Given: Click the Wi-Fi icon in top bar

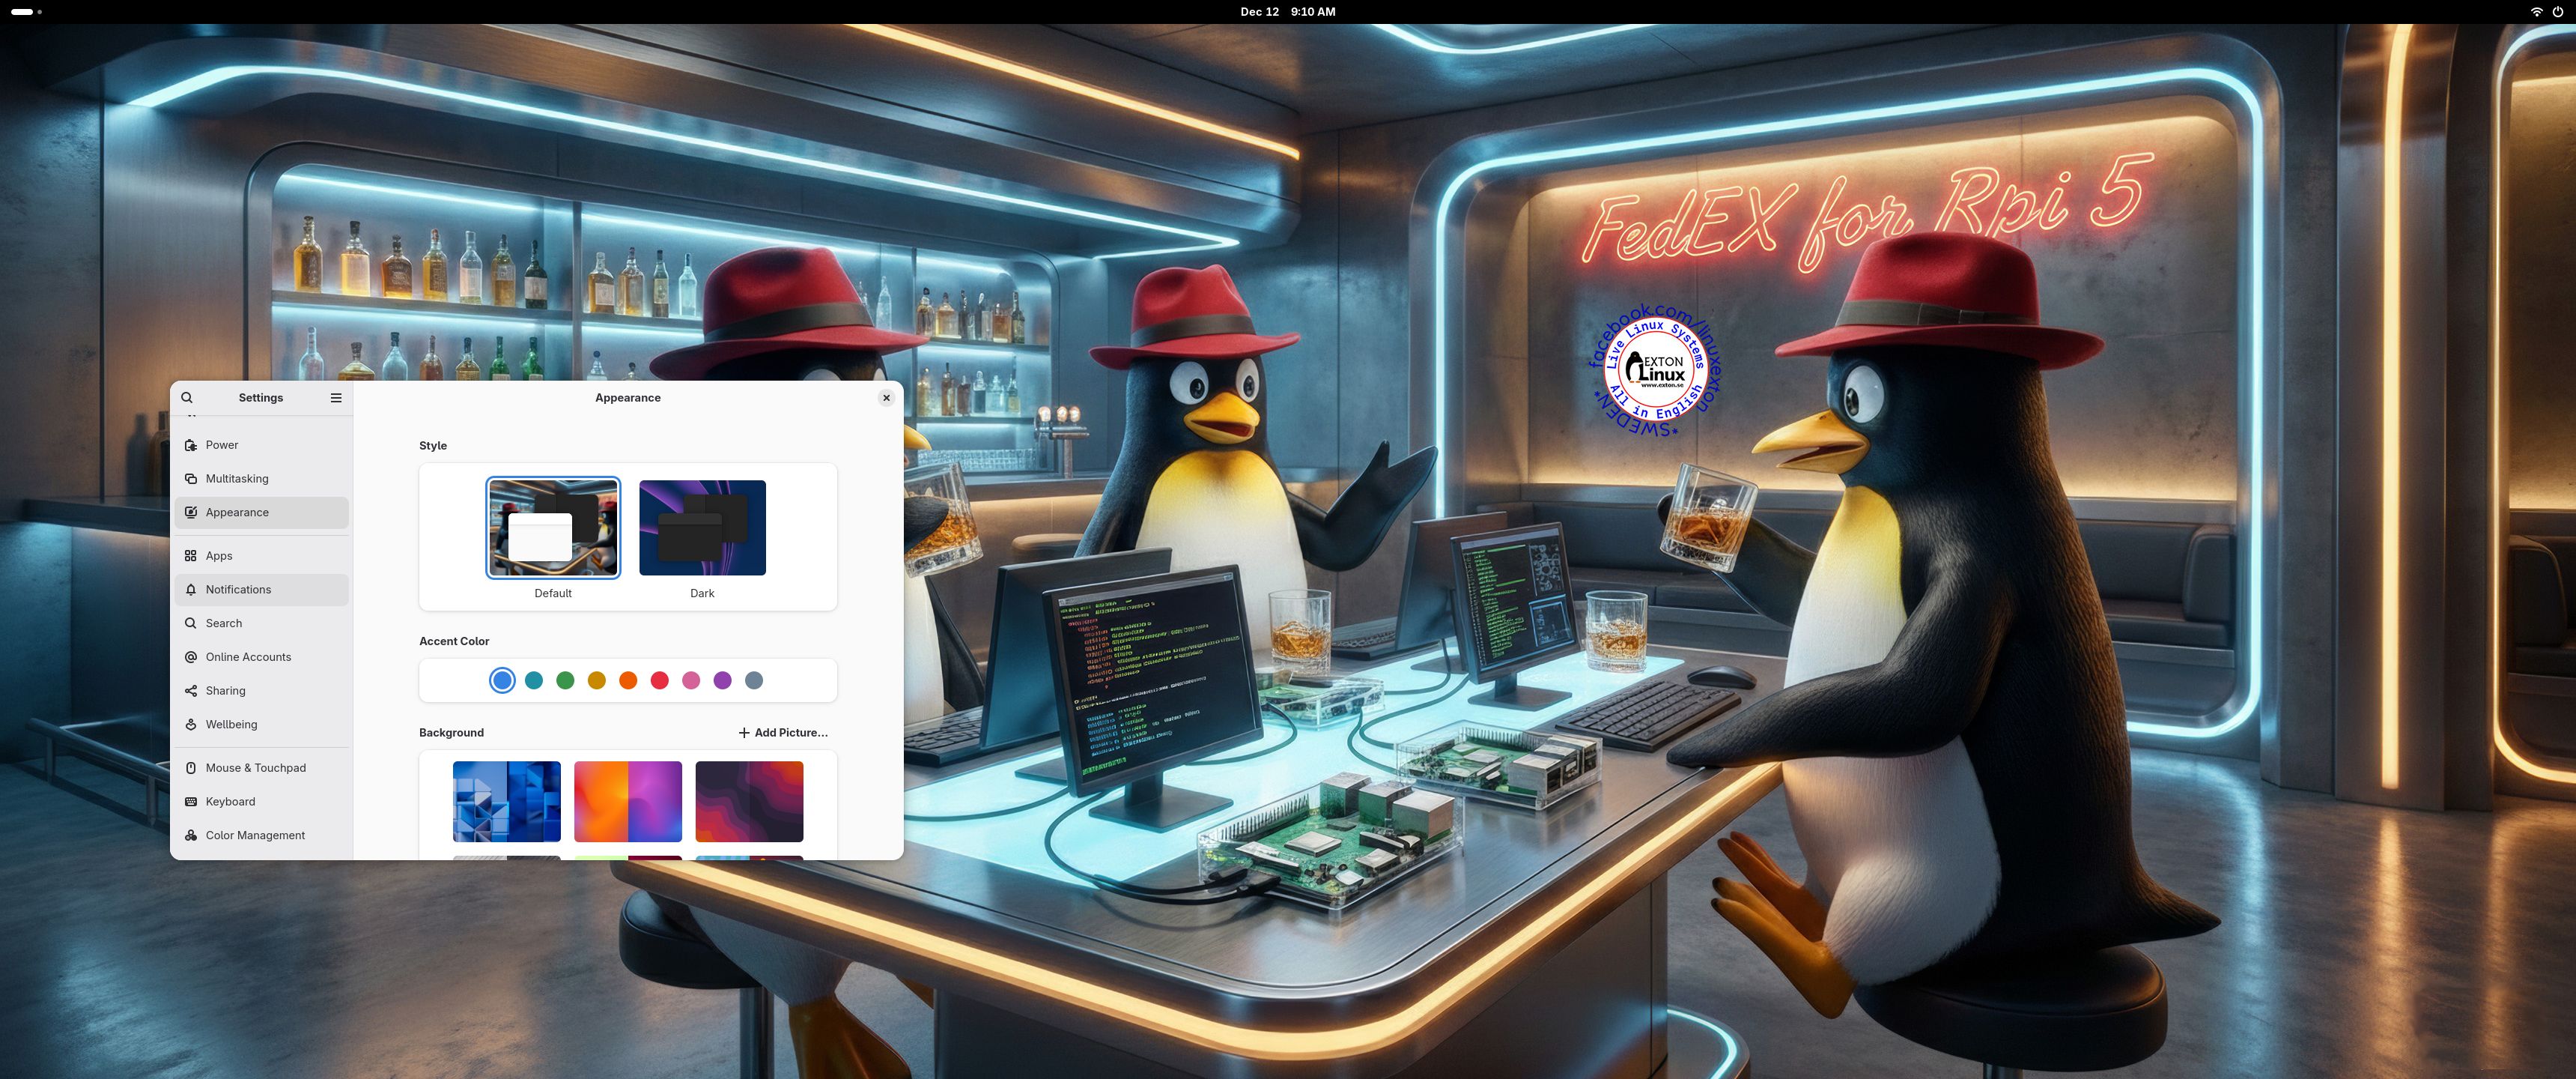Looking at the screenshot, I should pyautogui.click(x=2536, y=12).
